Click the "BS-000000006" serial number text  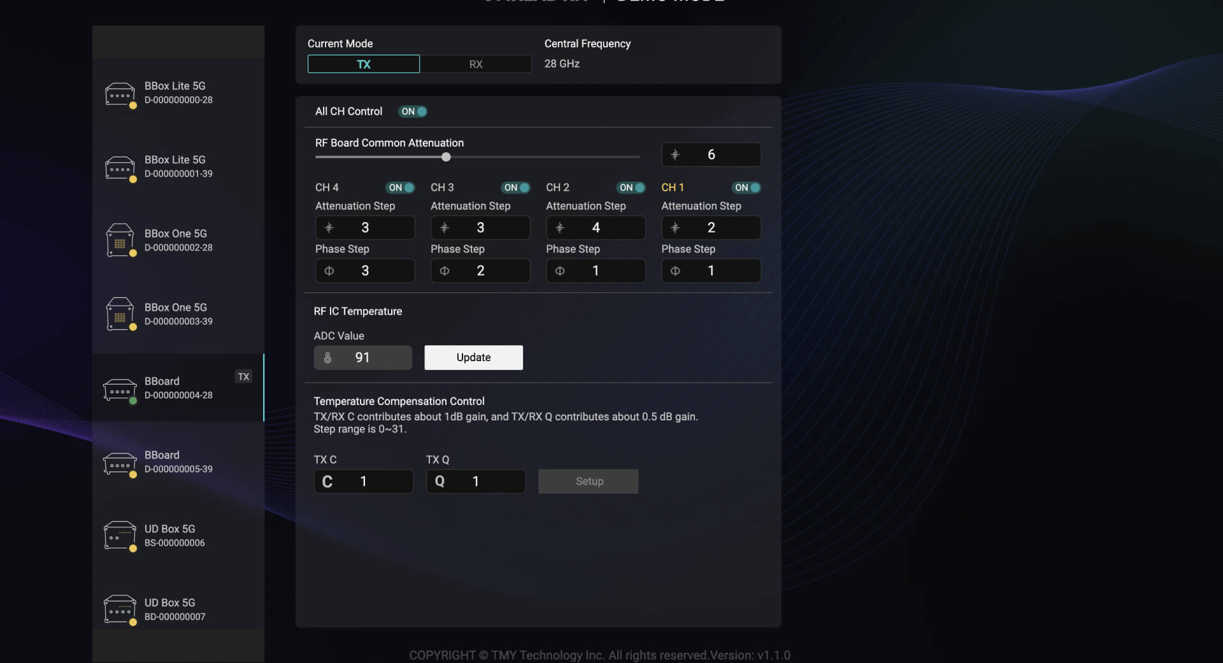(175, 543)
